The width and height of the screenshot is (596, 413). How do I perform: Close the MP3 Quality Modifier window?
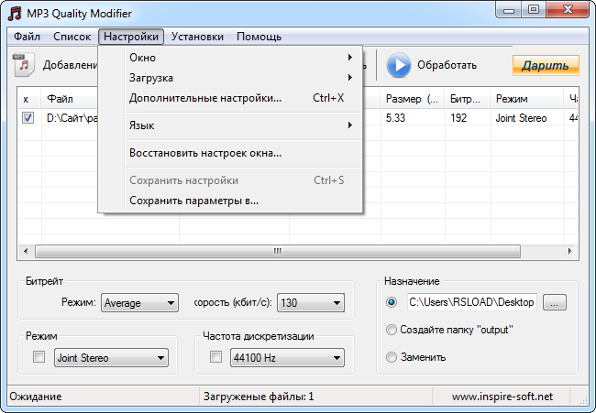pos(568,10)
